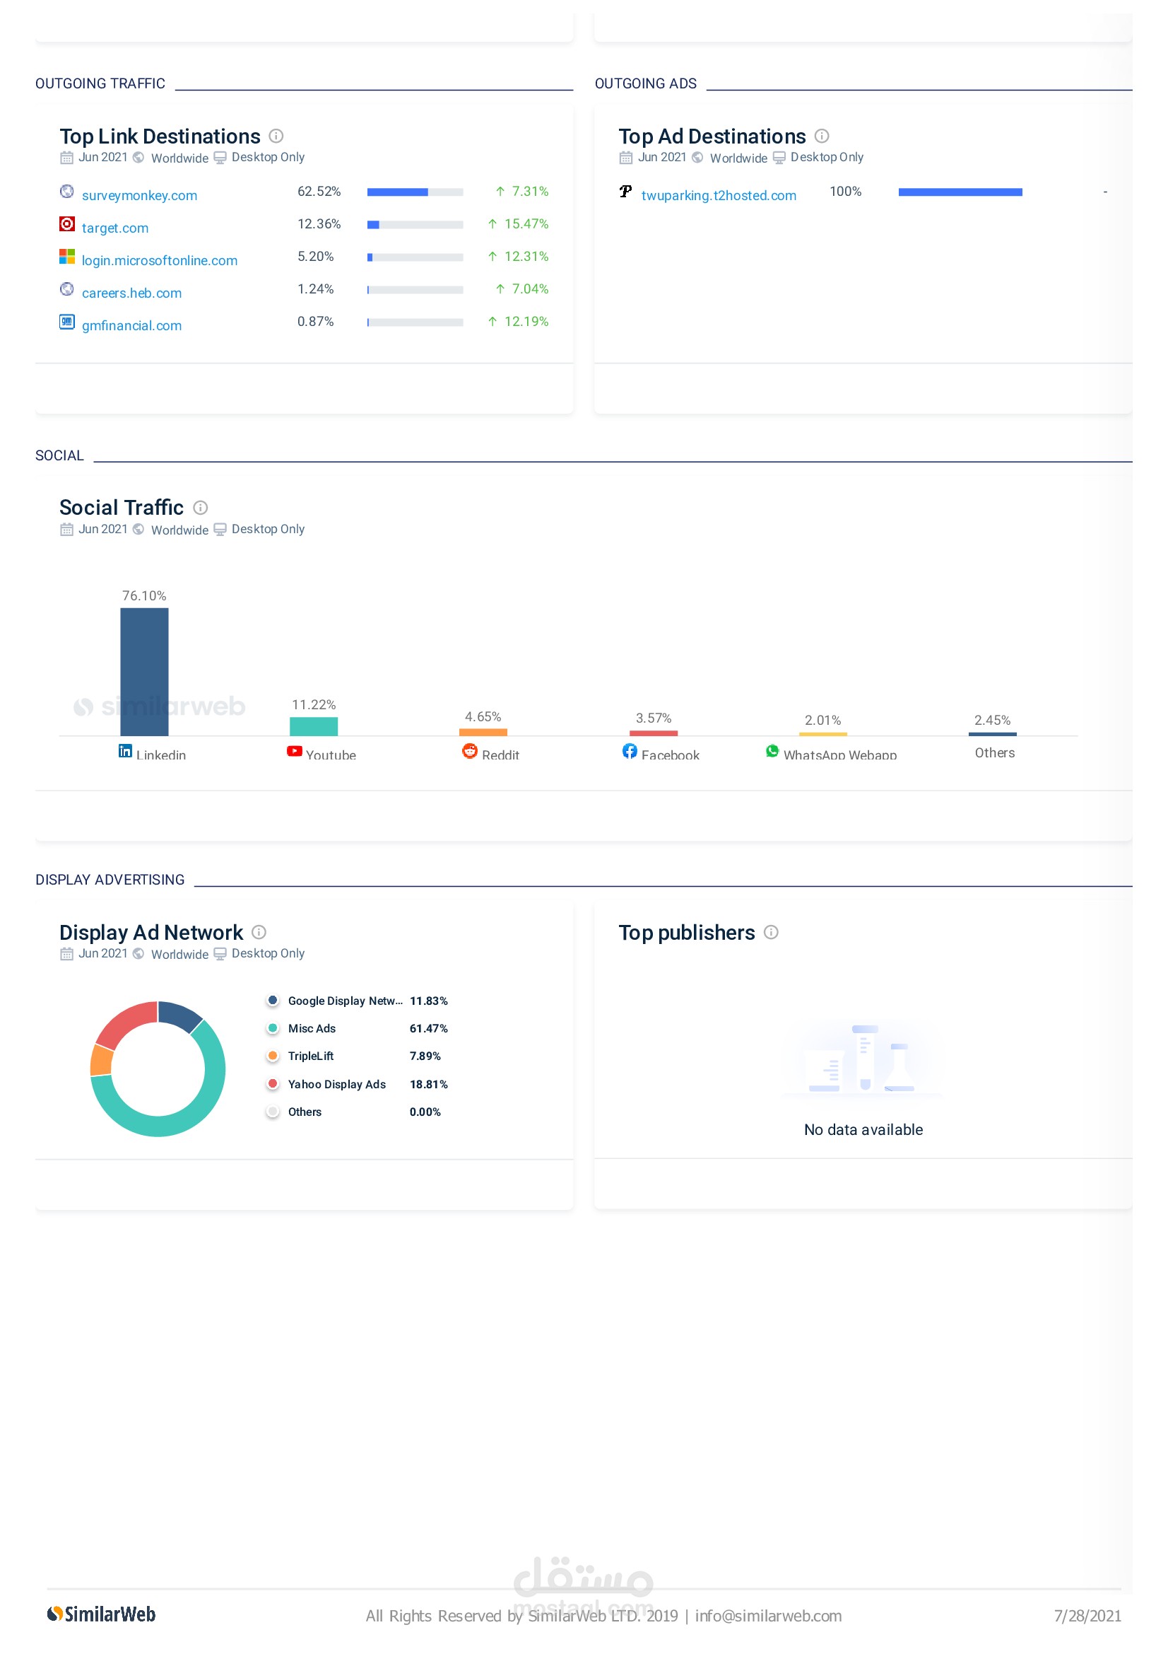Open the info icon next to Social Traffic
The height and width of the screenshot is (1654, 1168).
[201, 507]
